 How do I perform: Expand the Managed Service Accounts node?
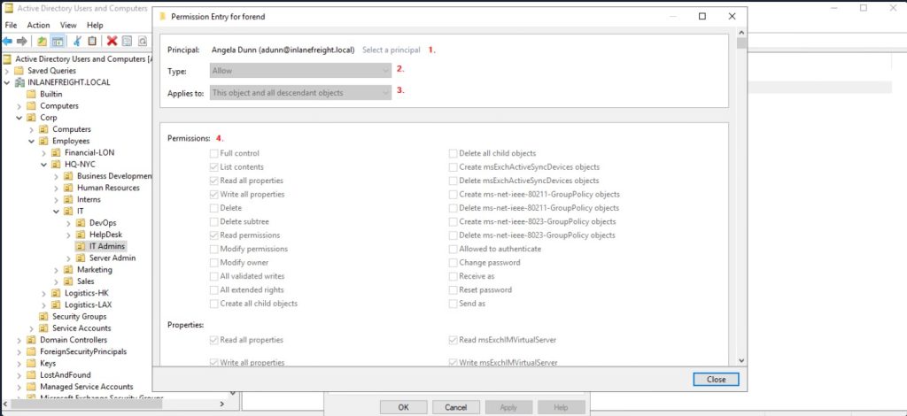pyautogui.click(x=19, y=387)
